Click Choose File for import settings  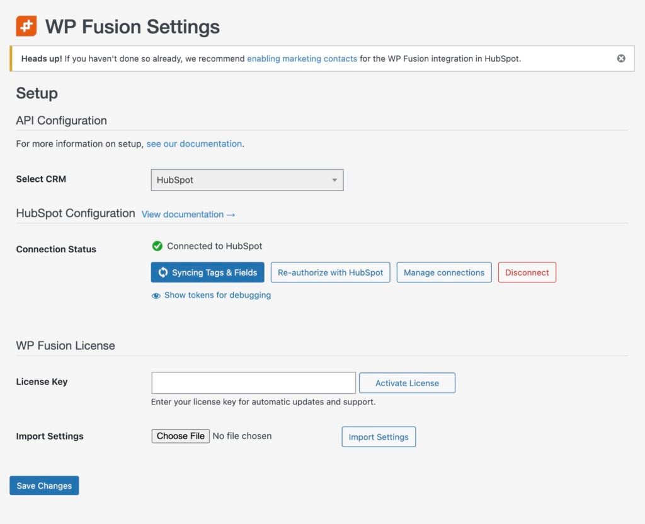click(x=181, y=436)
